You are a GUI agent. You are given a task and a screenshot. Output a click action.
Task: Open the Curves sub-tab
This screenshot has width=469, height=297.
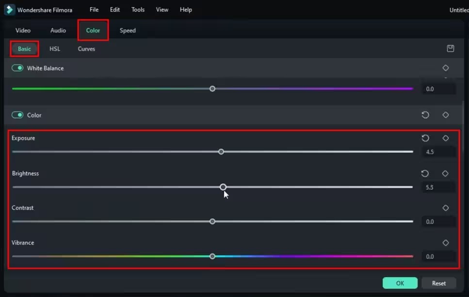(x=86, y=49)
